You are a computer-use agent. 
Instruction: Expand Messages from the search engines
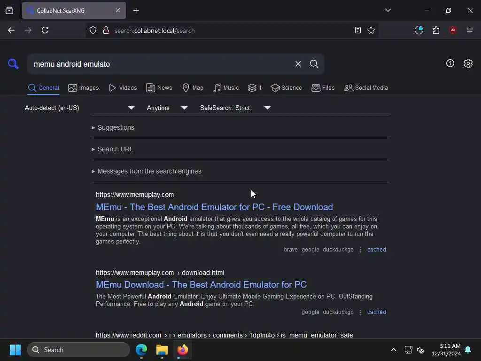tap(147, 171)
